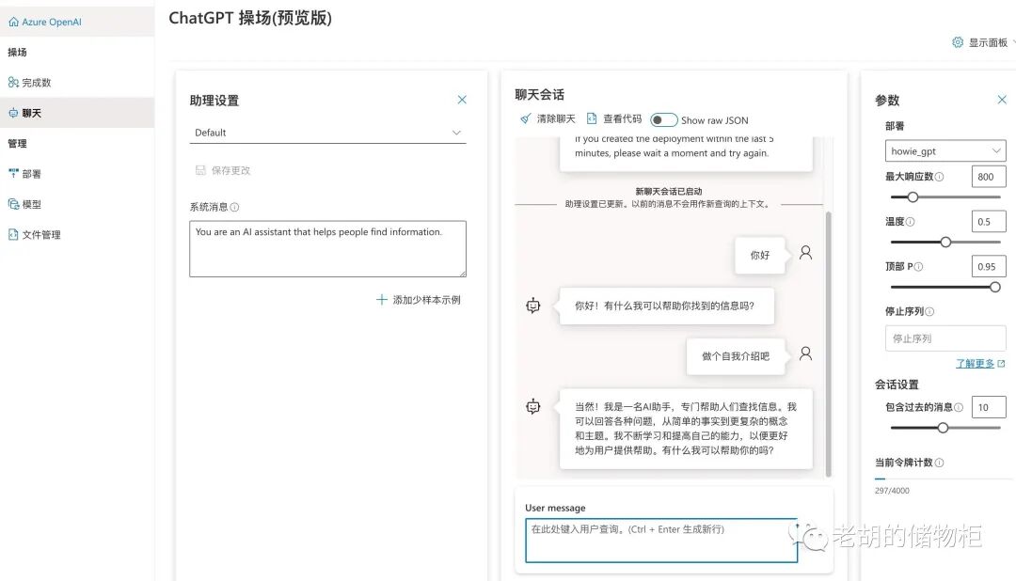This screenshot has width=1016, height=581.
Task: Click the 最大响应数 slider handle
Action: (913, 196)
